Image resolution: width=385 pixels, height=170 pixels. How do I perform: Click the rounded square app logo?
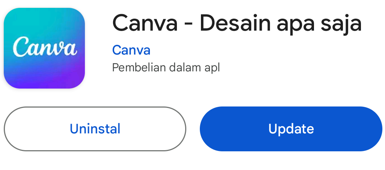[x=44, y=48]
